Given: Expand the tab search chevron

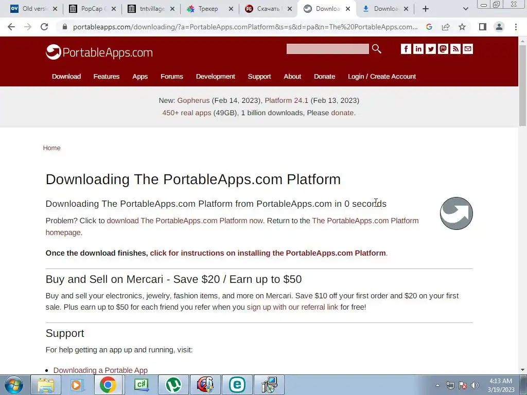Looking at the screenshot, I should [465, 9].
